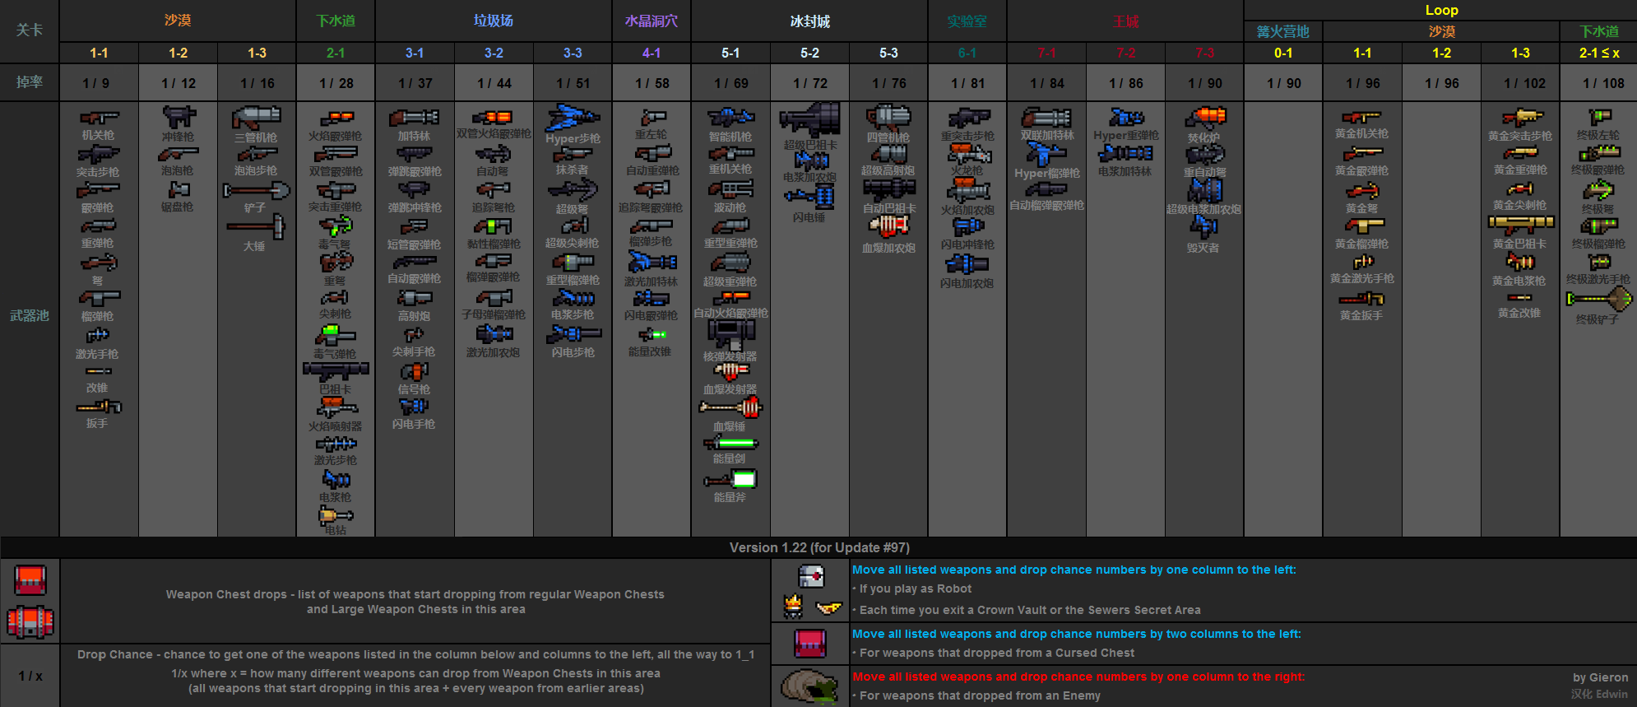Click the 1 / 108 drop rate cell
Screen dimensions: 1637x707
(1599, 83)
